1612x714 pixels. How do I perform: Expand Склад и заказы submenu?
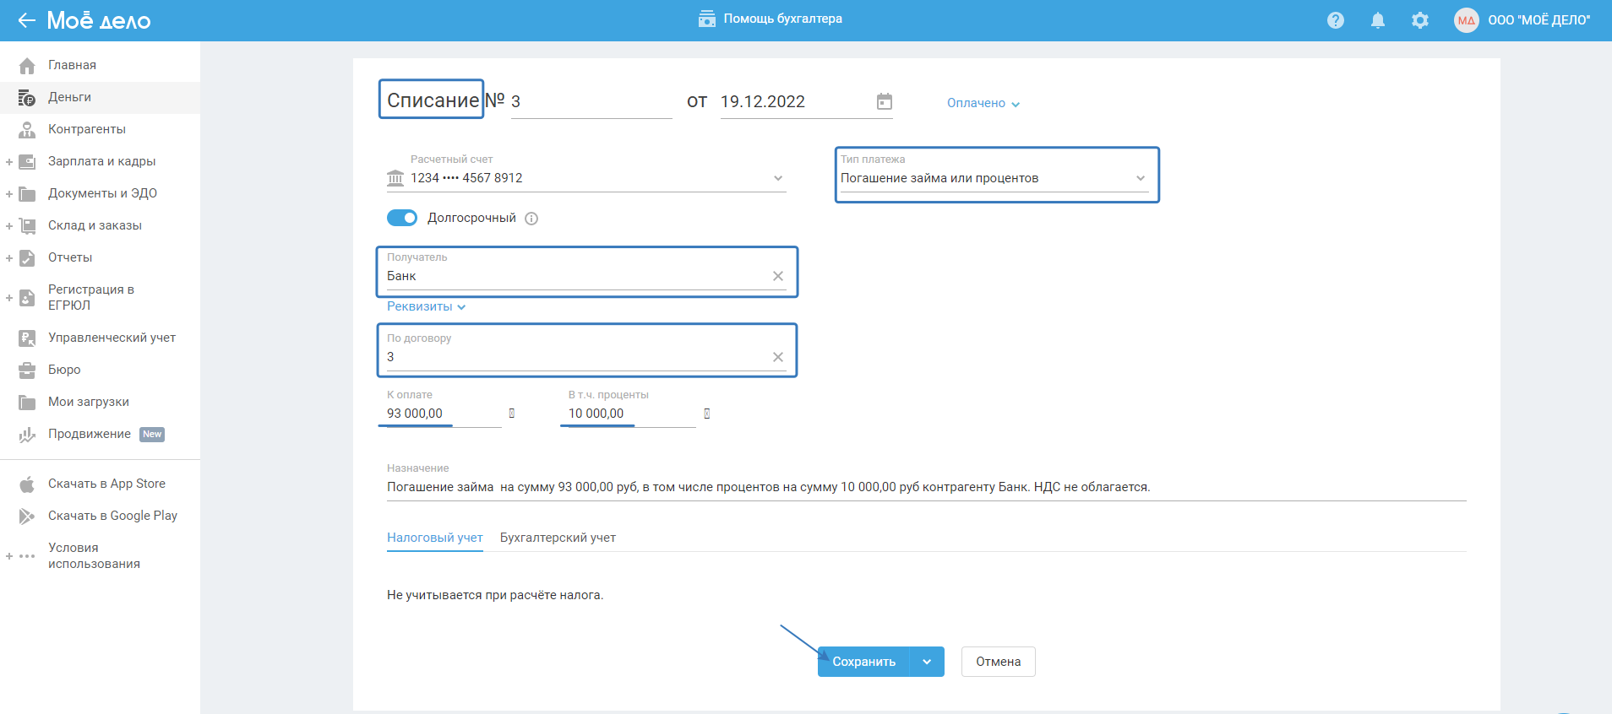[x=9, y=226]
